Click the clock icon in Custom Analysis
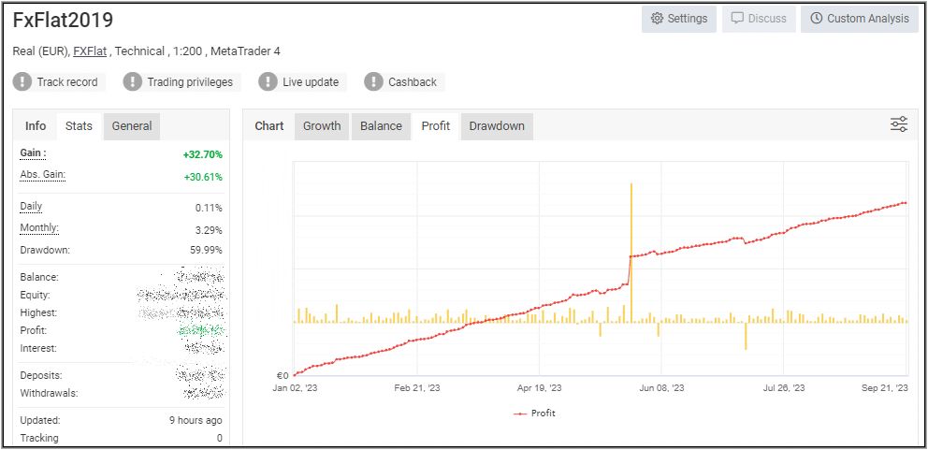928x450 pixels. pos(817,19)
